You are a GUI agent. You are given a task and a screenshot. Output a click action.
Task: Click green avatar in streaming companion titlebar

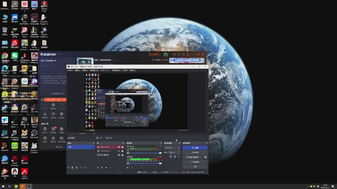coord(166,55)
